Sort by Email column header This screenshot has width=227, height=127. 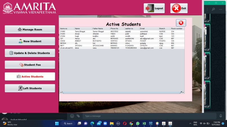pos(149,29)
